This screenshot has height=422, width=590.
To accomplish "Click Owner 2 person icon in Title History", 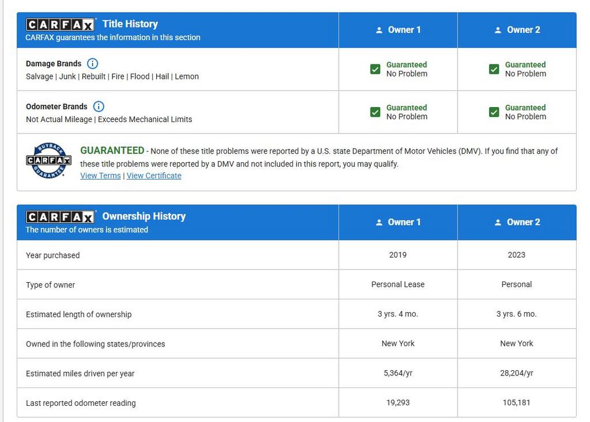I will [x=498, y=30].
